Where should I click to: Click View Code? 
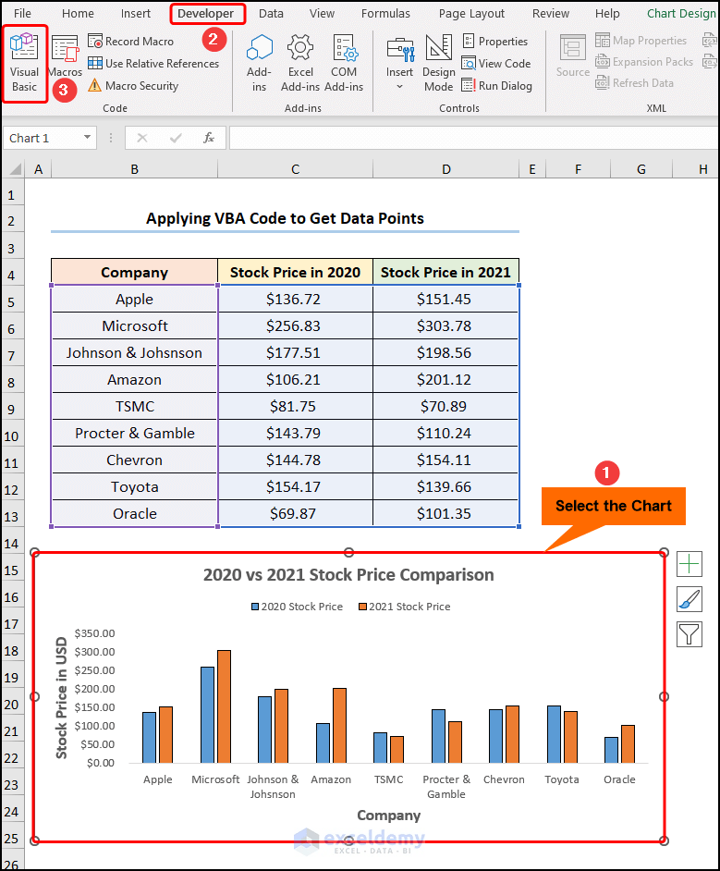[496, 64]
